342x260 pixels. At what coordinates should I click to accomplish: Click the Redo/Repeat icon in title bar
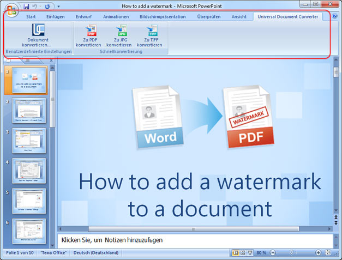[x=47, y=7]
